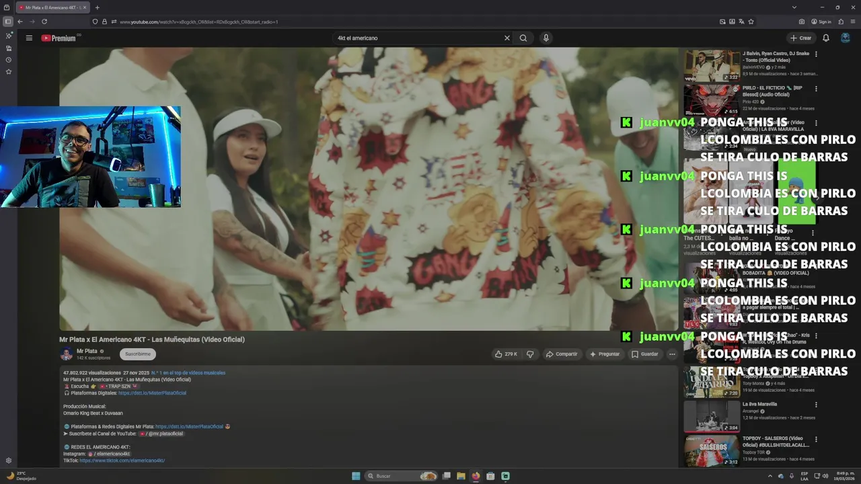Go forward with browser forward arrow
This screenshot has width=861, height=484.
(x=32, y=22)
